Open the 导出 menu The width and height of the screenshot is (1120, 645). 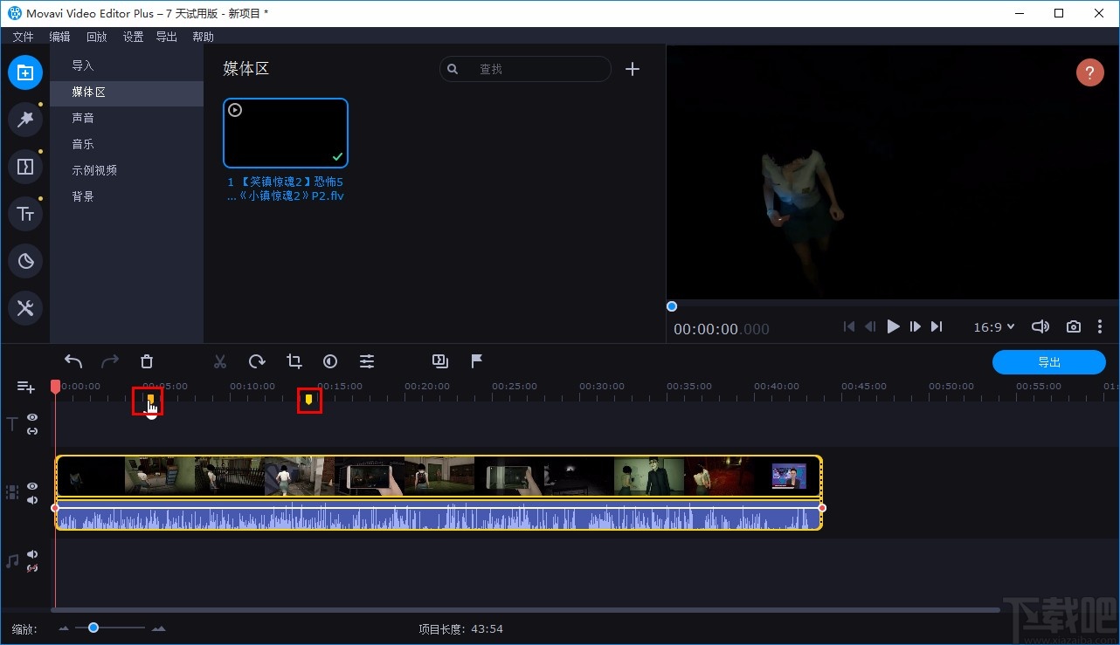(166, 37)
